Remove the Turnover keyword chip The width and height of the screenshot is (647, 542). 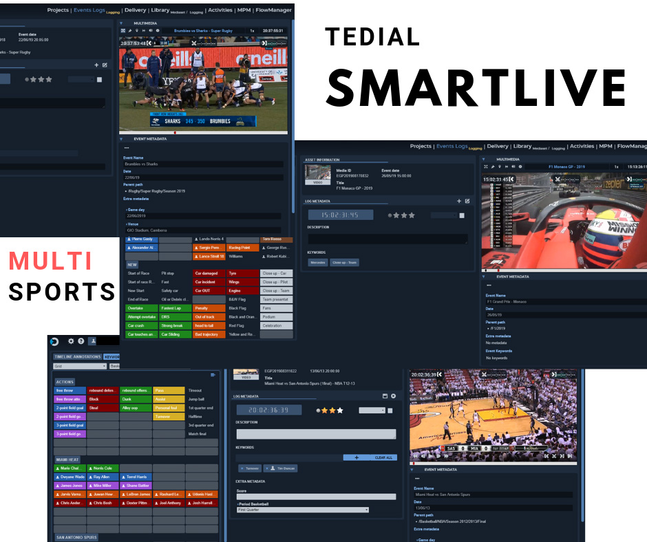coord(242,468)
